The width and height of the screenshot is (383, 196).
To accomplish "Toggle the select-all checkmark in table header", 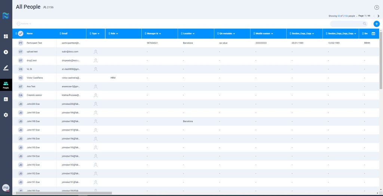I will tap(21, 34).
